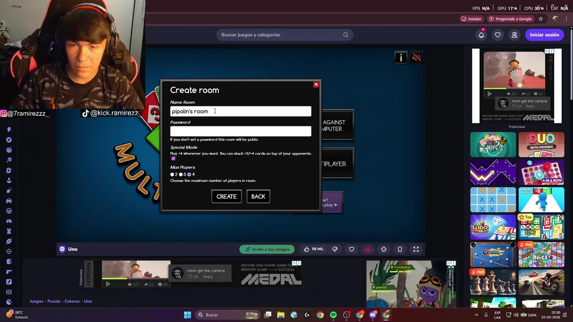Select 2 max players radio button
This screenshot has width=573, height=322.
172,174
